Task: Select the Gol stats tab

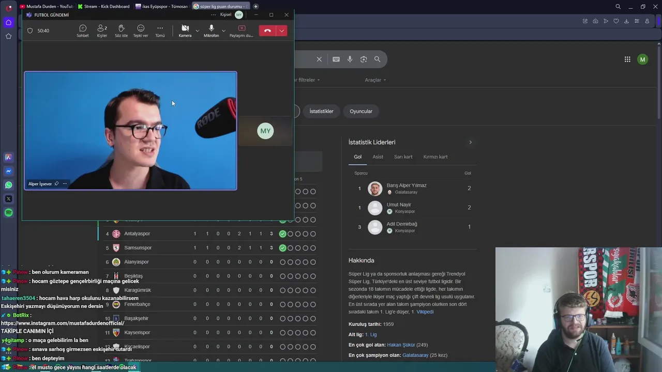Action: click(358, 157)
